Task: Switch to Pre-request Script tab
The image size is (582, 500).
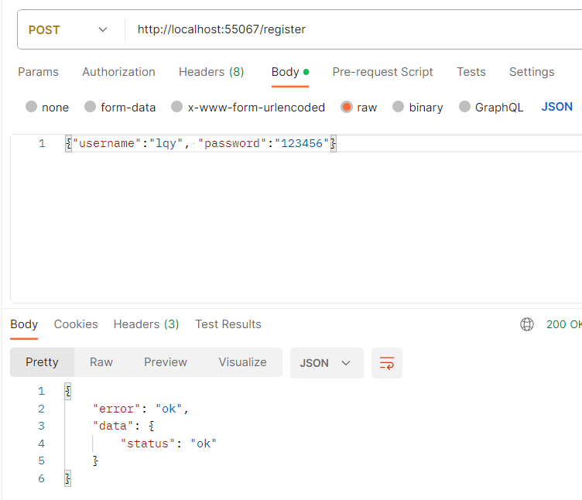Action: [x=382, y=72]
